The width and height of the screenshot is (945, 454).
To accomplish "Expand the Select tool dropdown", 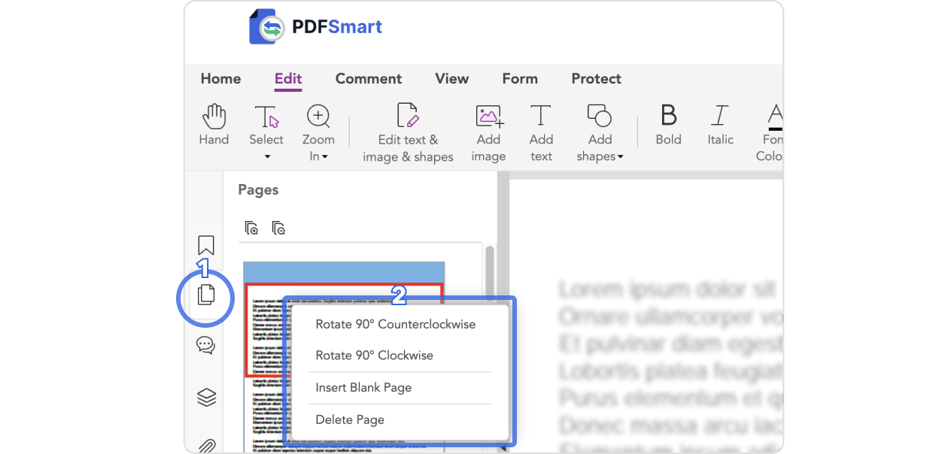I will pos(266,156).
